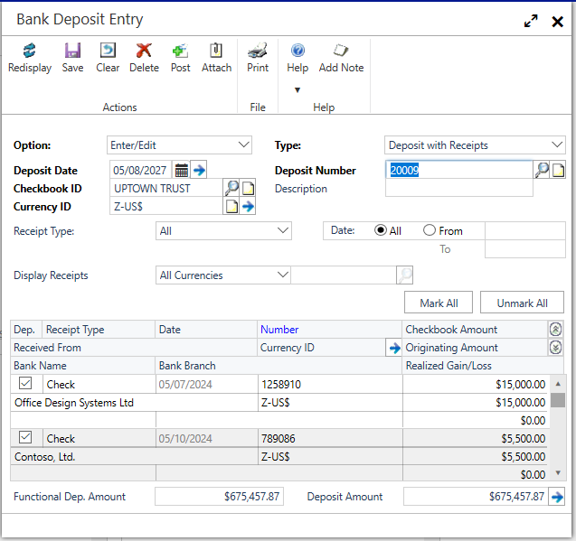Click Contoso, Ltd. row text
The height and width of the screenshot is (541, 576).
[x=45, y=457]
